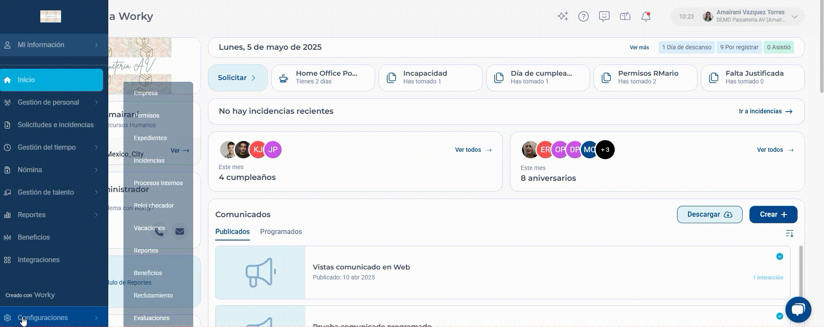Click the Falta Justificada document icon

point(714,78)
